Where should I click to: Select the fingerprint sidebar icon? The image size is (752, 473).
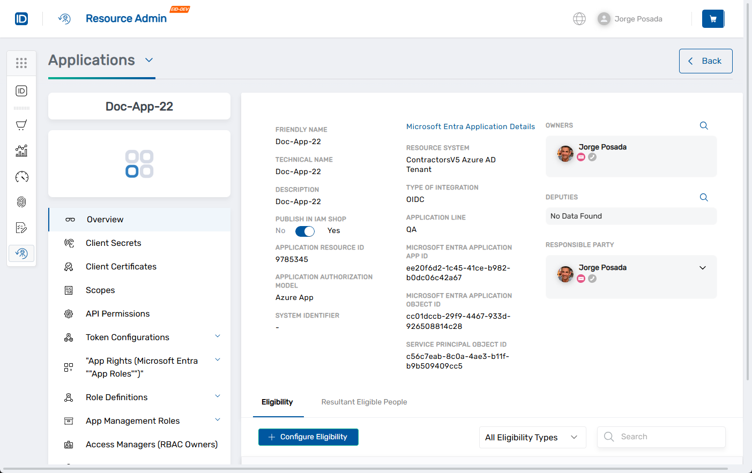(x=21, y=202)
